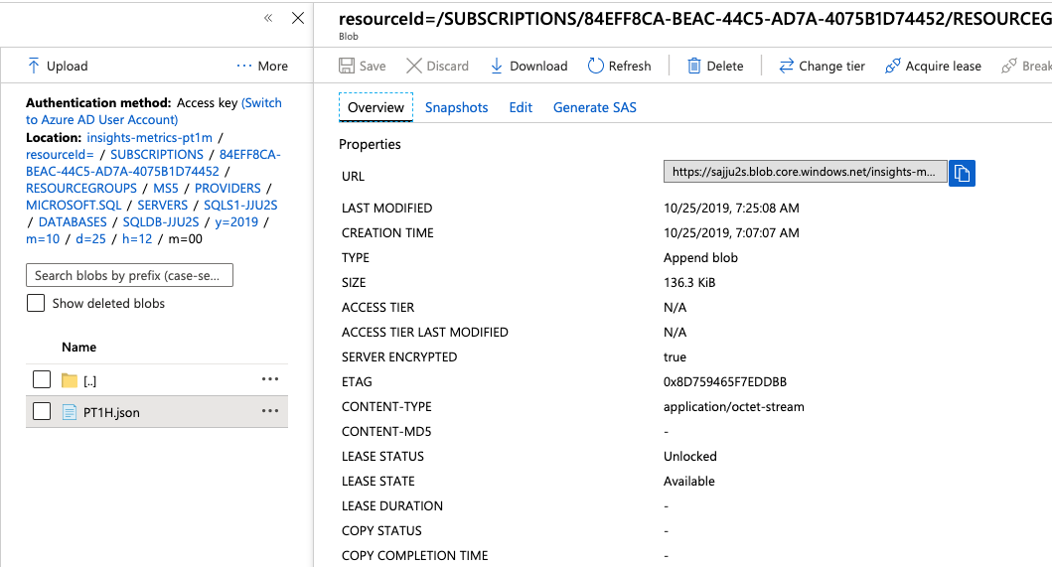The height and width of the screenshot is (567, 1052).
Task: Click the Name column header
Action: [x=78, y=347]
